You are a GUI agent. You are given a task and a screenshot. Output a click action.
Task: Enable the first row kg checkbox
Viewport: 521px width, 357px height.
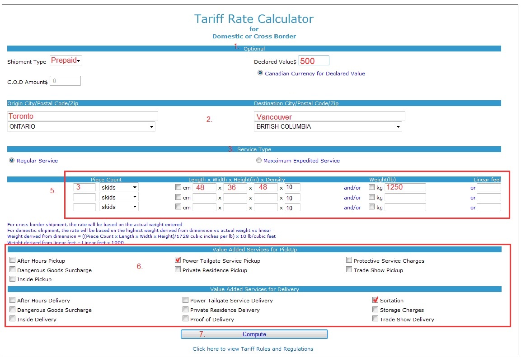372,187
